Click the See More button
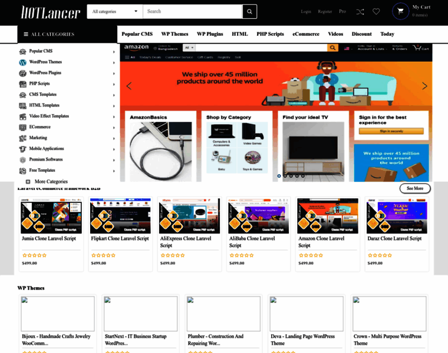Viewport: 448px width, 353px height. pos(415,188)
